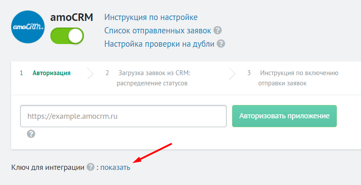This screenshot has height=185, width=361.
Task: Open Настройка проверки на дубли link
Action: tap(159, 44)
